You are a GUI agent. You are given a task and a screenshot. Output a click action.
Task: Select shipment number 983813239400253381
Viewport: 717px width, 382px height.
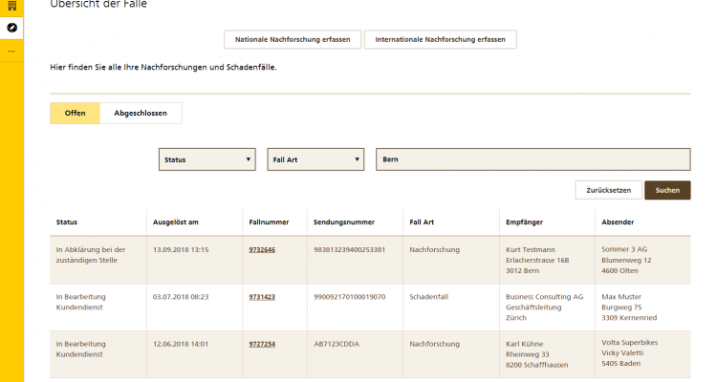[349, 249]
